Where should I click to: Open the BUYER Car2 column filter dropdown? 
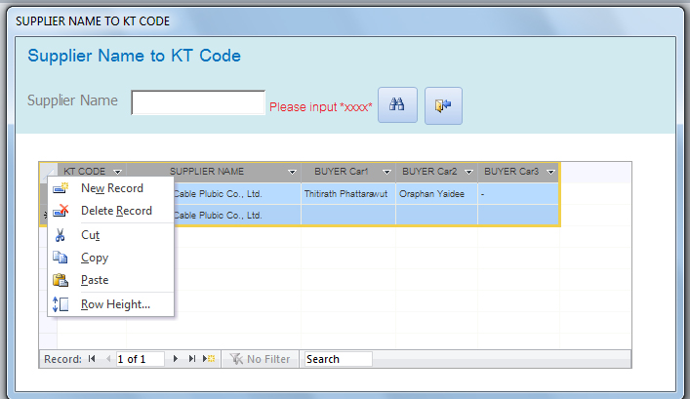(468, 172)
